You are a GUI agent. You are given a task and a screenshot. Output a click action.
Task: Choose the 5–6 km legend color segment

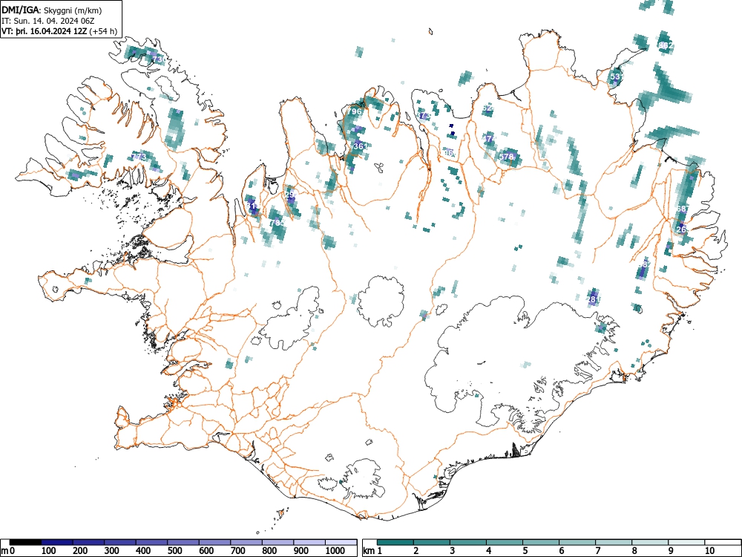[x=541, y=542]
